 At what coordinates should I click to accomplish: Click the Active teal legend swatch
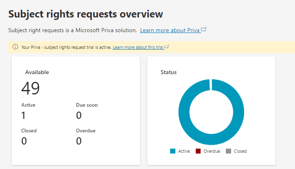coord(173,151)
